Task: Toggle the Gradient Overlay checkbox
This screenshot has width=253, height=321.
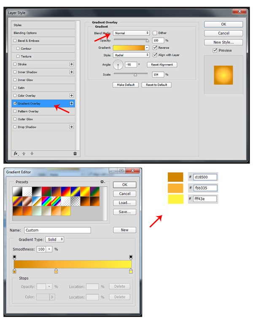Action: pyautogui.click(x=15, y=103)
